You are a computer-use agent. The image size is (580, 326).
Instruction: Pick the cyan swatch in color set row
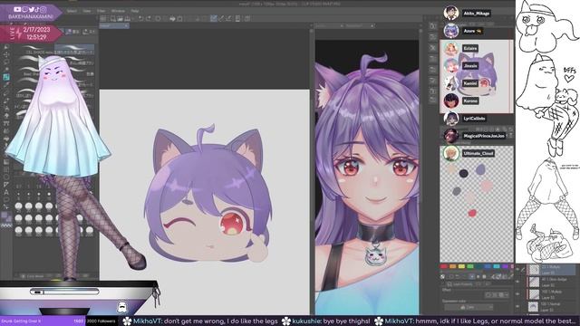click(497, 266)
